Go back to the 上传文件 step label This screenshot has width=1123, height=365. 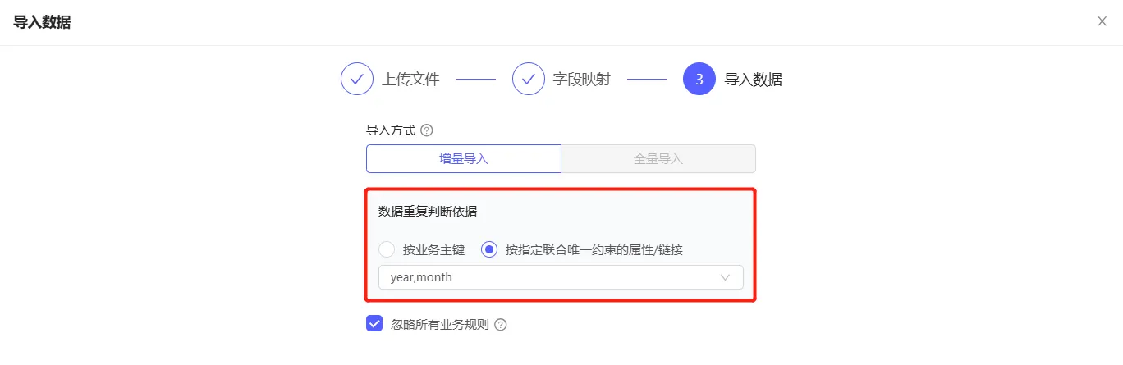(410, 80)
